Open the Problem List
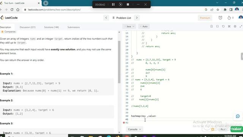Image resolution: width=243 pixels, height=137 pixels. (x=121, y=18)
